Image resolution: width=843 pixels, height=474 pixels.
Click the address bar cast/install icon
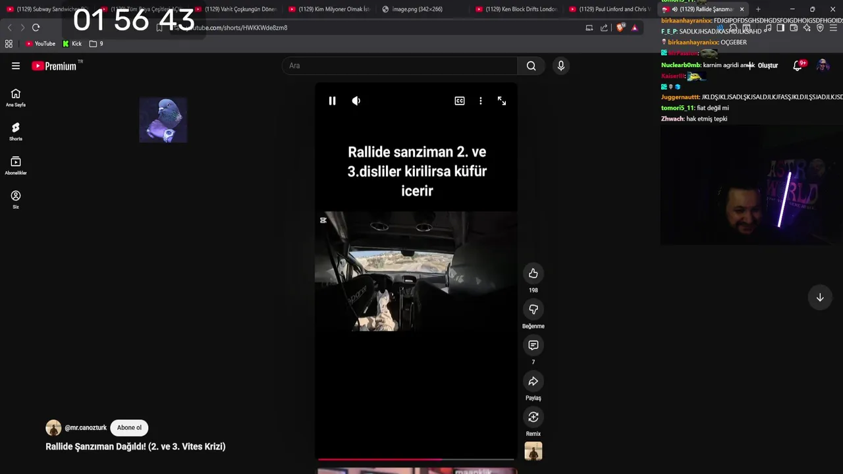point(589,28)
